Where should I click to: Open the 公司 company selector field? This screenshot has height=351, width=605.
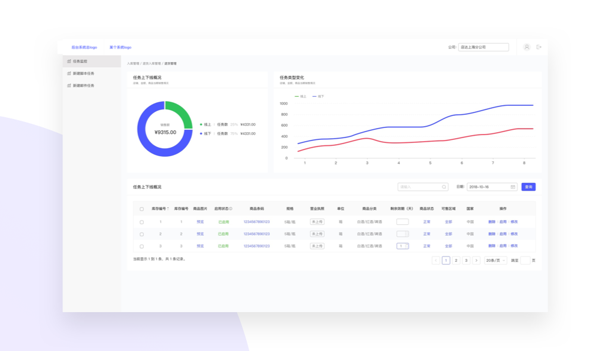pyautogui.click(x=483, y=47)
